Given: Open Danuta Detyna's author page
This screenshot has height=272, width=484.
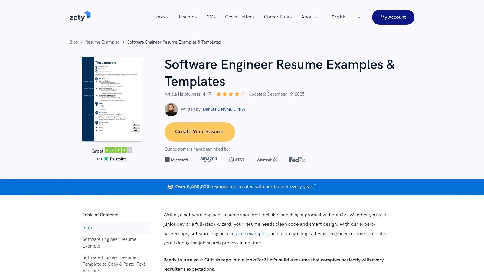Looking at the screenshot, I should (224, 109).
